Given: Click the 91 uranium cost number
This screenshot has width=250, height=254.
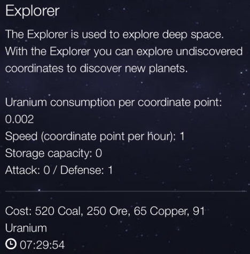Looking at the screenshot, I should tap(199, 211).
